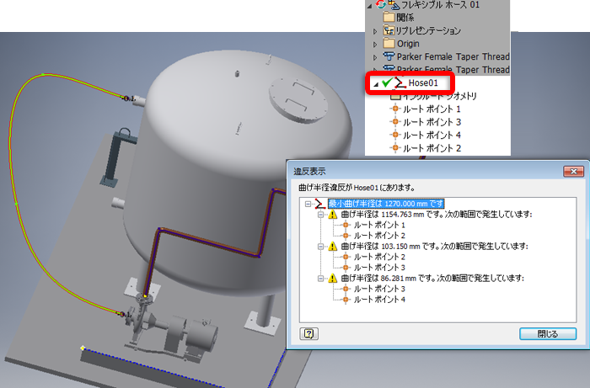This screenshot has height=388, width=590.
Task: Expand the Parker Female Taper Thread node directly under Origin
Action: [x=375, y=57]
